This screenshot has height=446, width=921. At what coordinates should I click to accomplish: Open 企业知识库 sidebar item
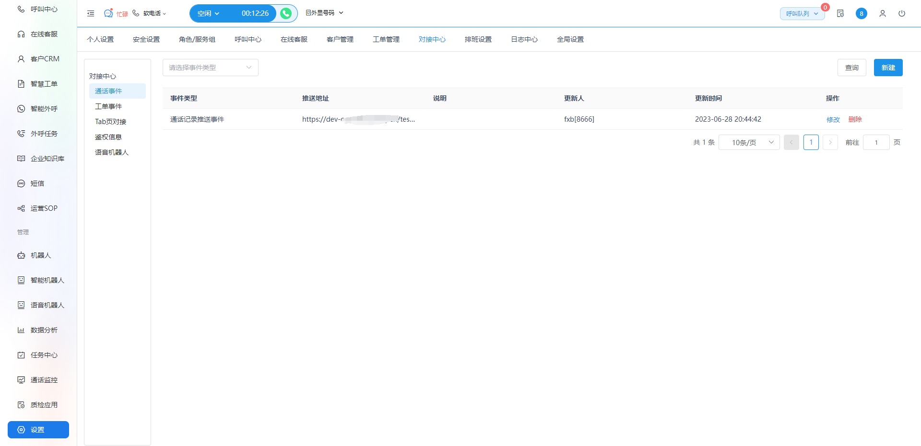point(38,159)
